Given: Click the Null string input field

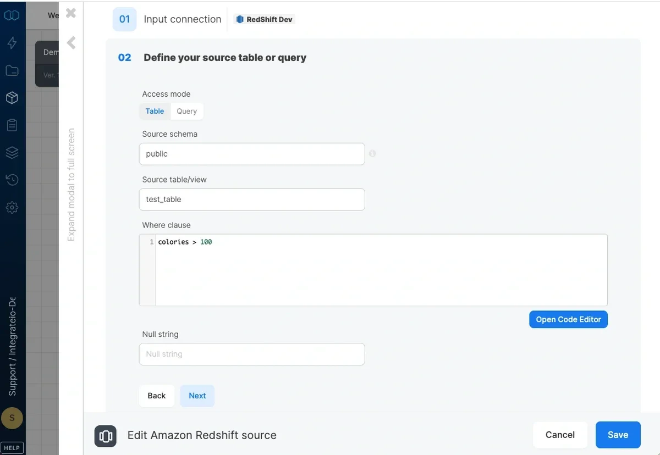Looking at the screenshot, I should click(x=251, y=354).
